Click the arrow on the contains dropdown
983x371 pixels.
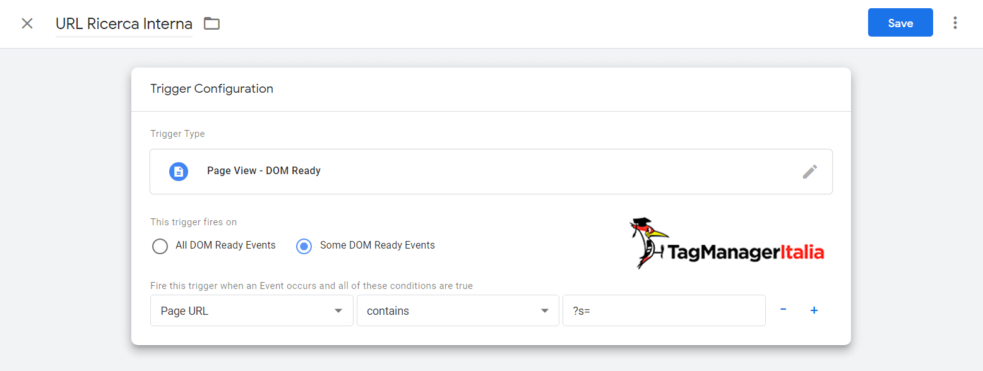click(x=545, y=311)
